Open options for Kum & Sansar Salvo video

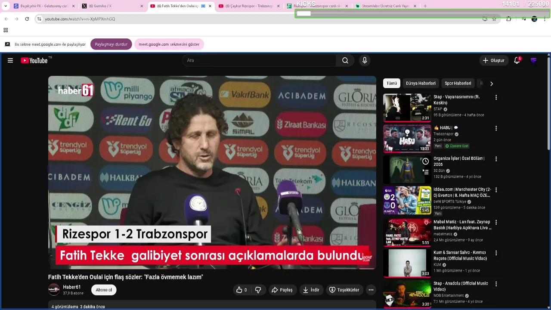coord(496,253)
